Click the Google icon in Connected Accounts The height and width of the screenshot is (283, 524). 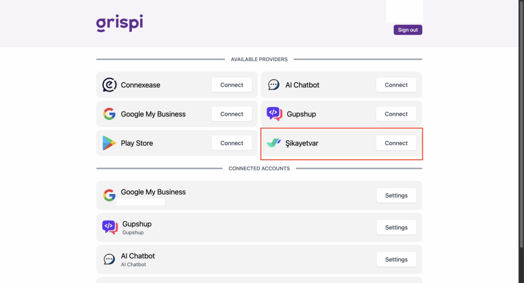click(110, 195)
